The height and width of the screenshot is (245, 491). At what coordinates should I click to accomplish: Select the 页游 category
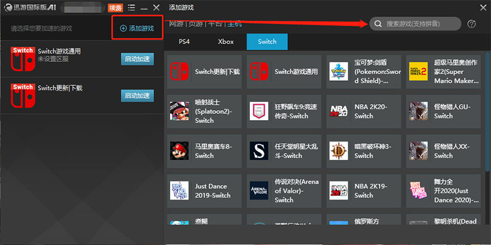click(x=195, y=24)
